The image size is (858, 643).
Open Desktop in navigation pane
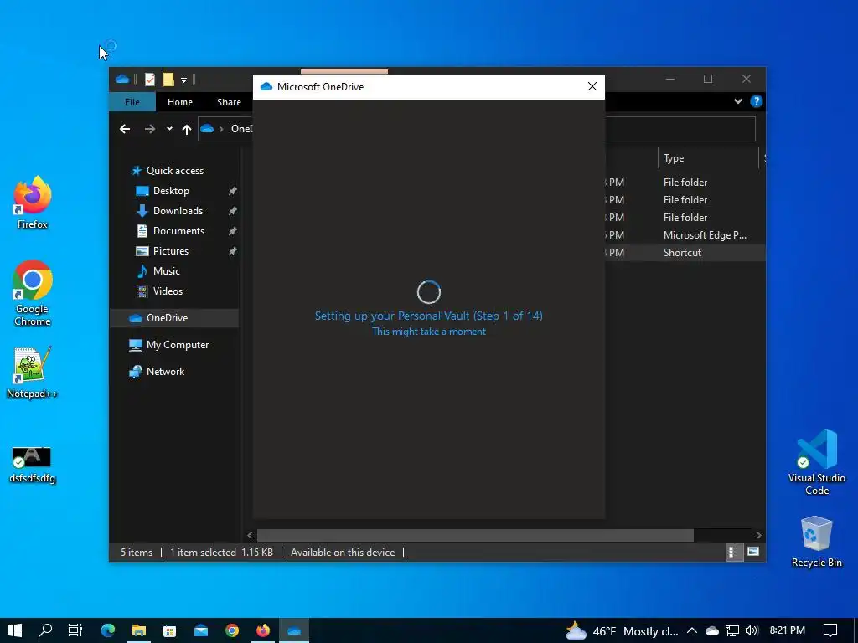(171, 191)
